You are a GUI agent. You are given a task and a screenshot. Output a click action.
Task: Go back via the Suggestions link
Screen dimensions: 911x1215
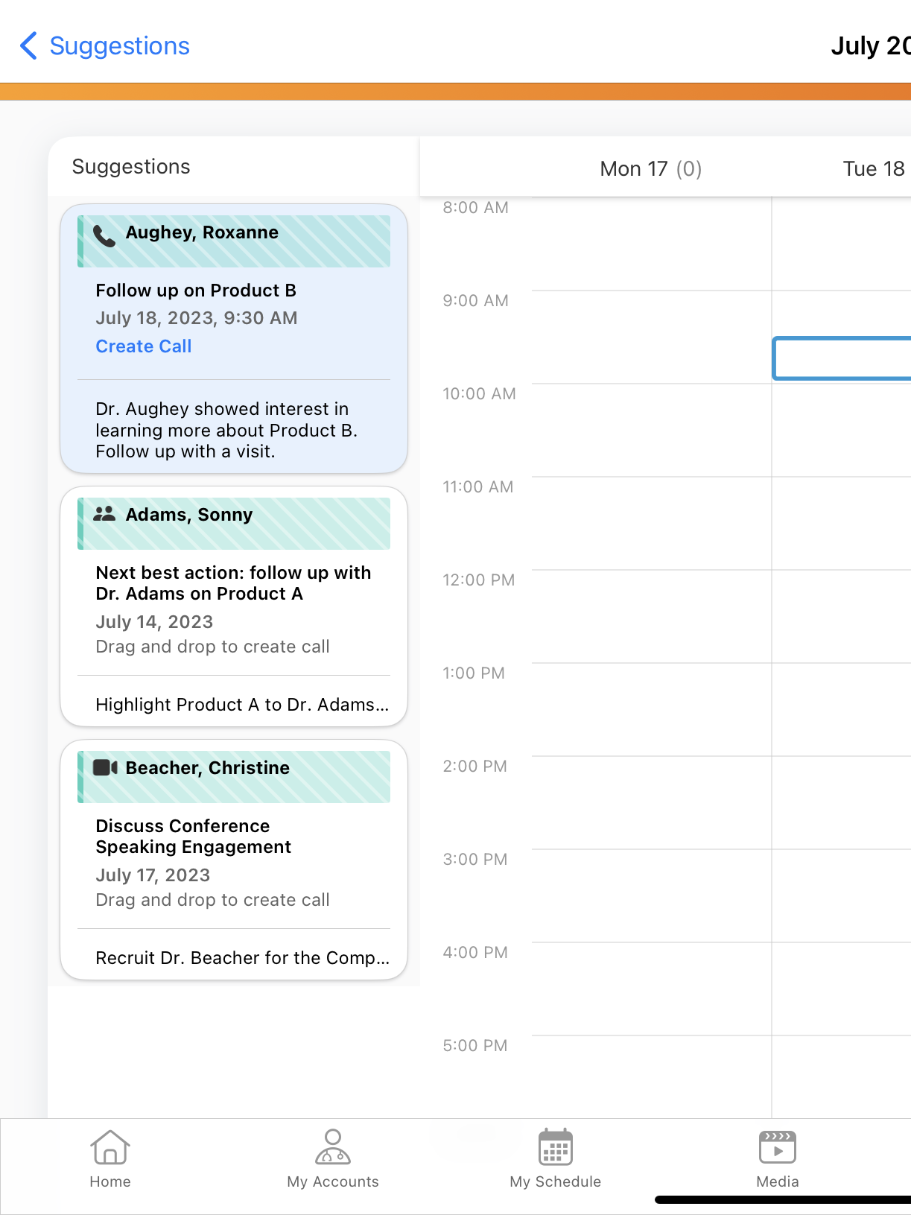(x=119, y=46)
